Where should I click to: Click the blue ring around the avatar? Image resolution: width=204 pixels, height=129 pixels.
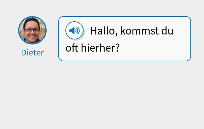click(19, 30)
